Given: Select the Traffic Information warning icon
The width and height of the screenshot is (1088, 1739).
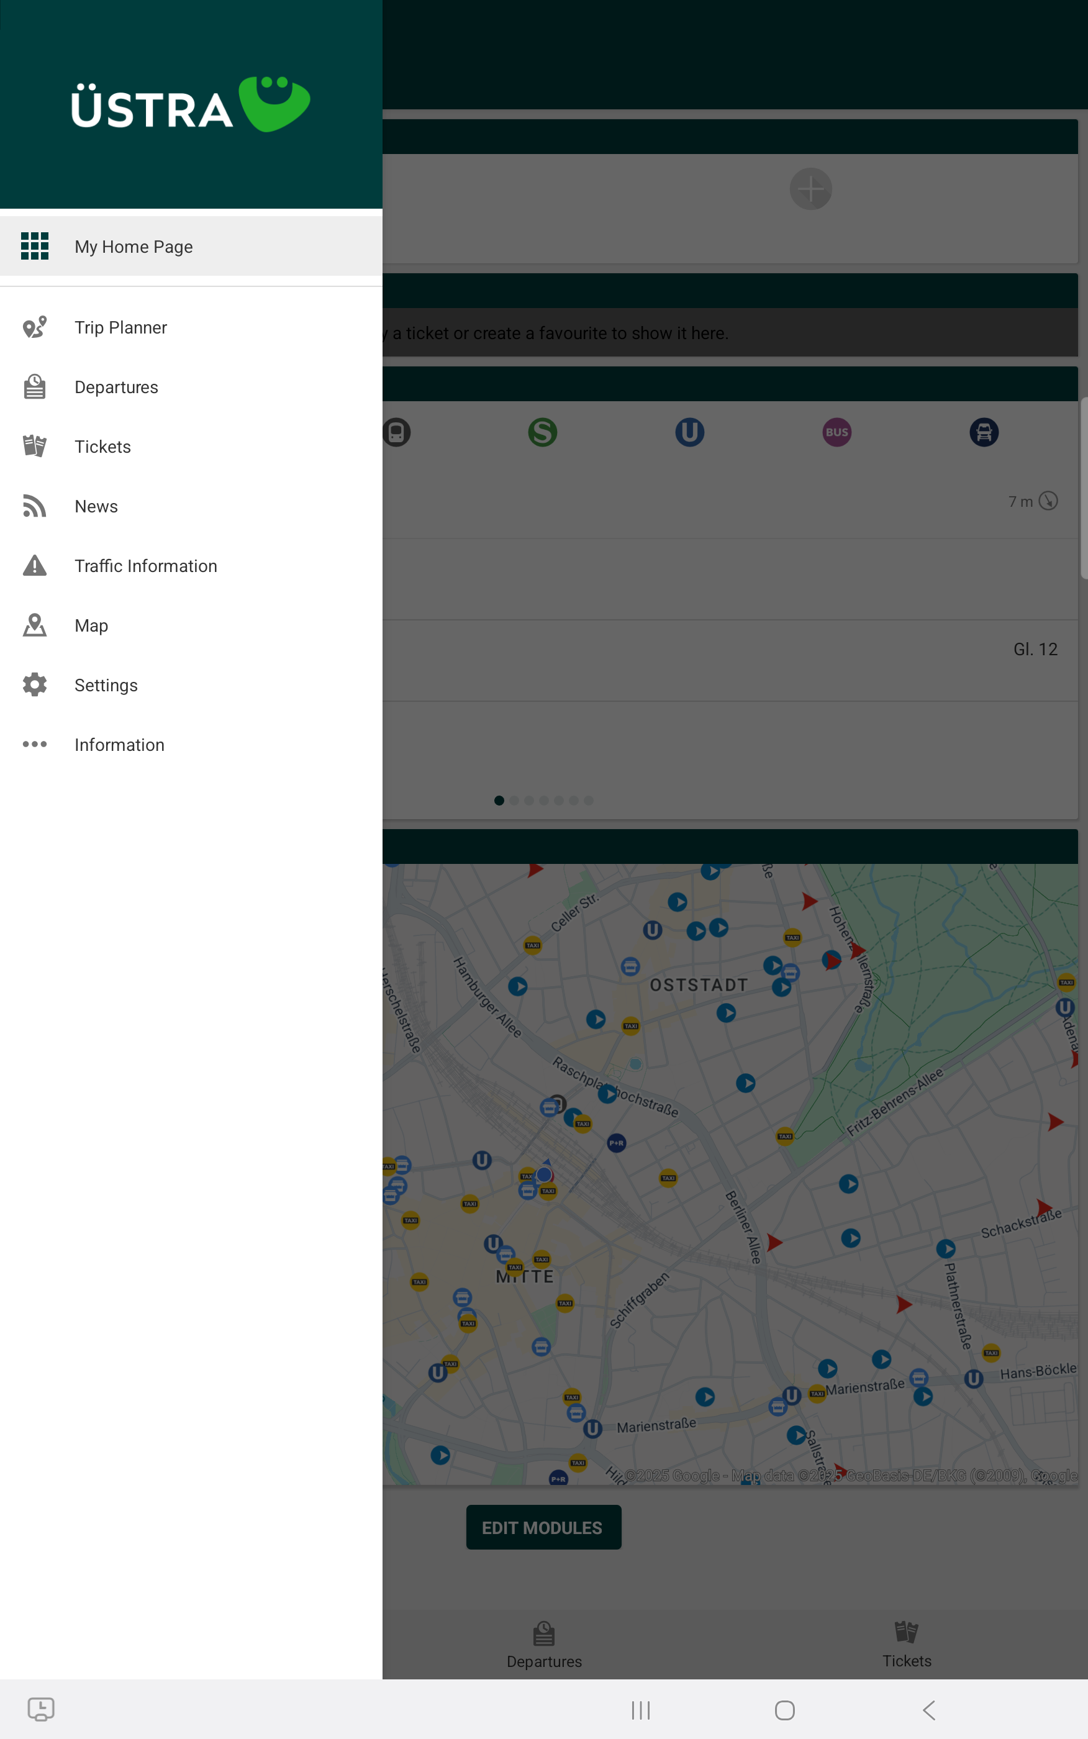Looking at the screenshot, I should pyautogui.click(x=35, y=566).
